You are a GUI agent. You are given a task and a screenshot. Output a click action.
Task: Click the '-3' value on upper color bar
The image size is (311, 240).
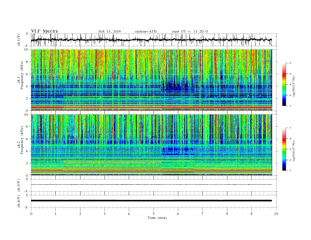290,63
